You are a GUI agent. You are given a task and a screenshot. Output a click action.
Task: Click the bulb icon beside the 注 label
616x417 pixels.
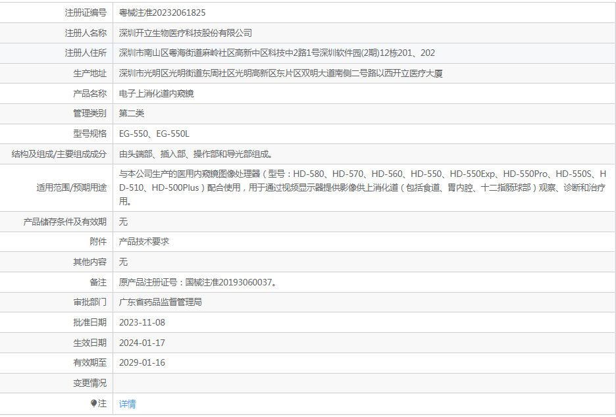(93, 403)
